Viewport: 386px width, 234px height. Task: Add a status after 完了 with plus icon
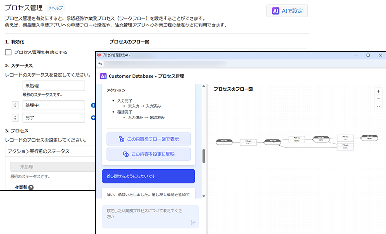[93, 117]
